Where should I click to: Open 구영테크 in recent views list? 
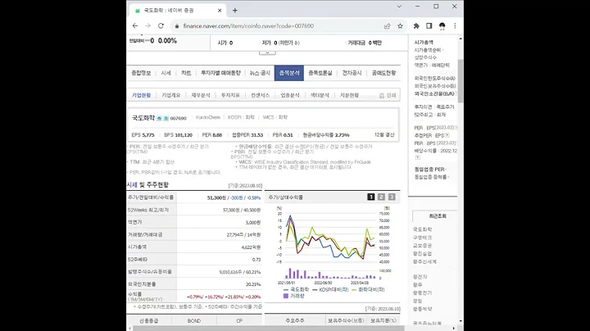click(x=422, y=238)
